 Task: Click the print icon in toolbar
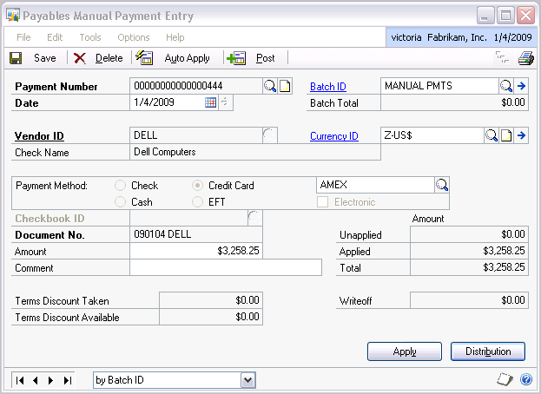(525, 58)
